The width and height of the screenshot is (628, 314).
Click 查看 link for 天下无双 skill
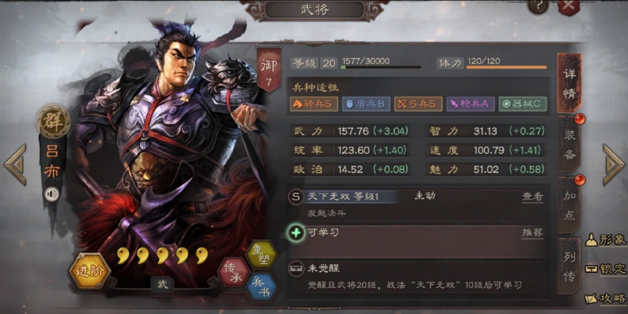pyautogui.click(x=533, y=197)
